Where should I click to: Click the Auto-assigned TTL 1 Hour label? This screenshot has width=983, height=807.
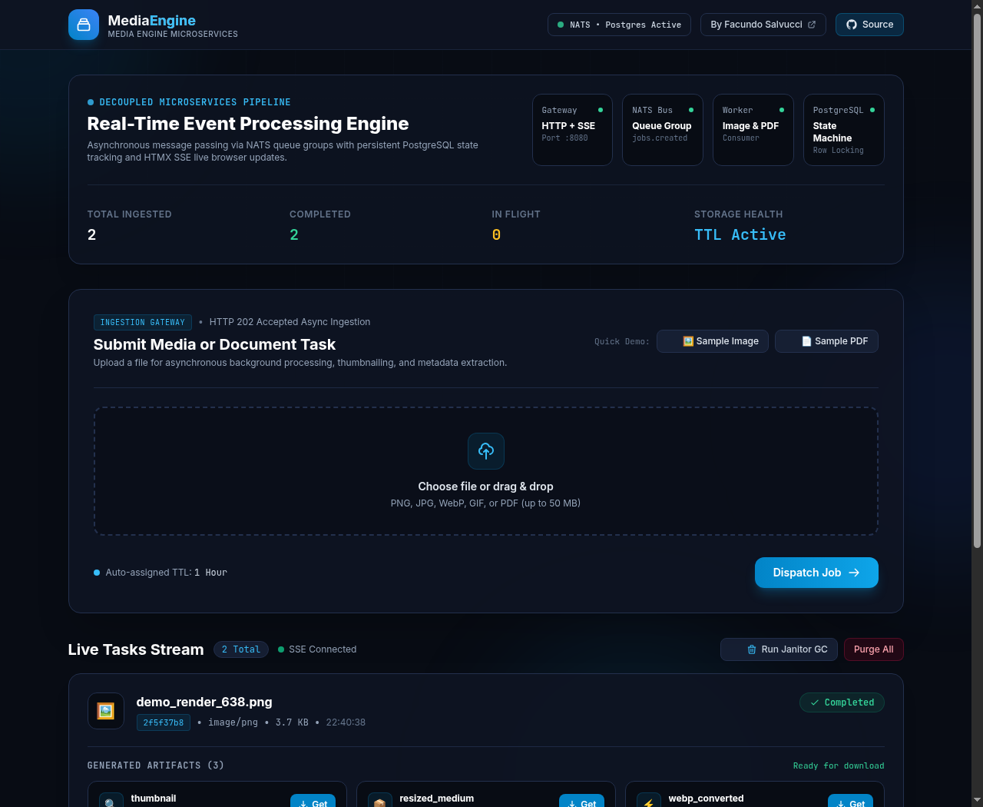pyautogui.click(x=161, y=573)
